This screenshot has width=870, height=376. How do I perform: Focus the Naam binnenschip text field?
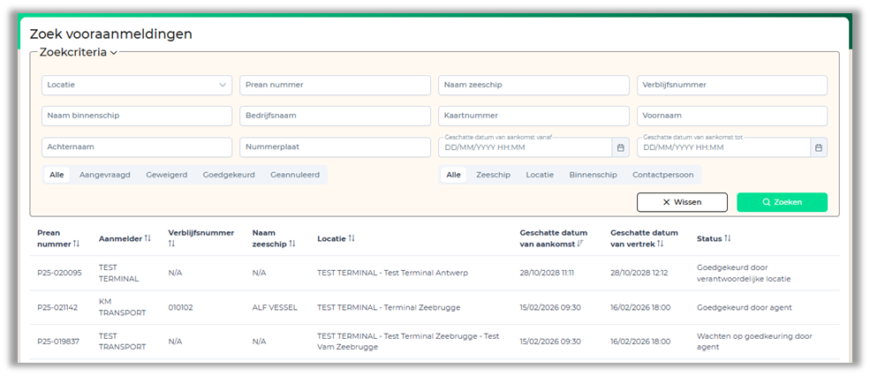click(x=136, y=116)
